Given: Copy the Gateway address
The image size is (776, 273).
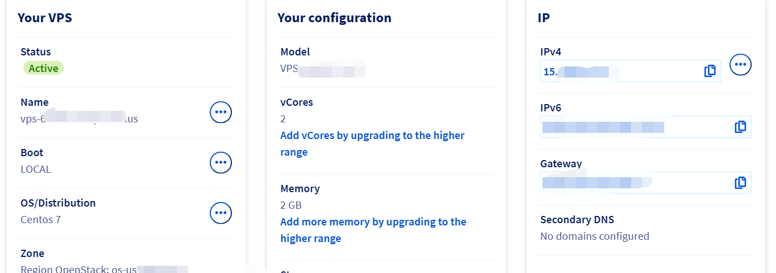Looking at the screenshot, I should 740,183.
